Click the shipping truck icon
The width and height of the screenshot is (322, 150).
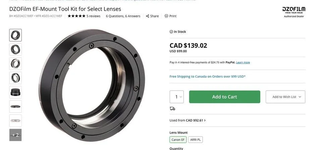coord(172,108)
